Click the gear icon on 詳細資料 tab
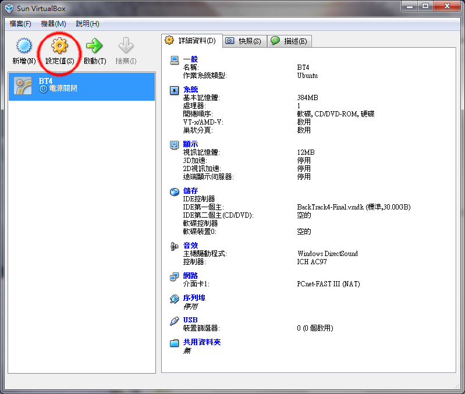 pos(169,40)
